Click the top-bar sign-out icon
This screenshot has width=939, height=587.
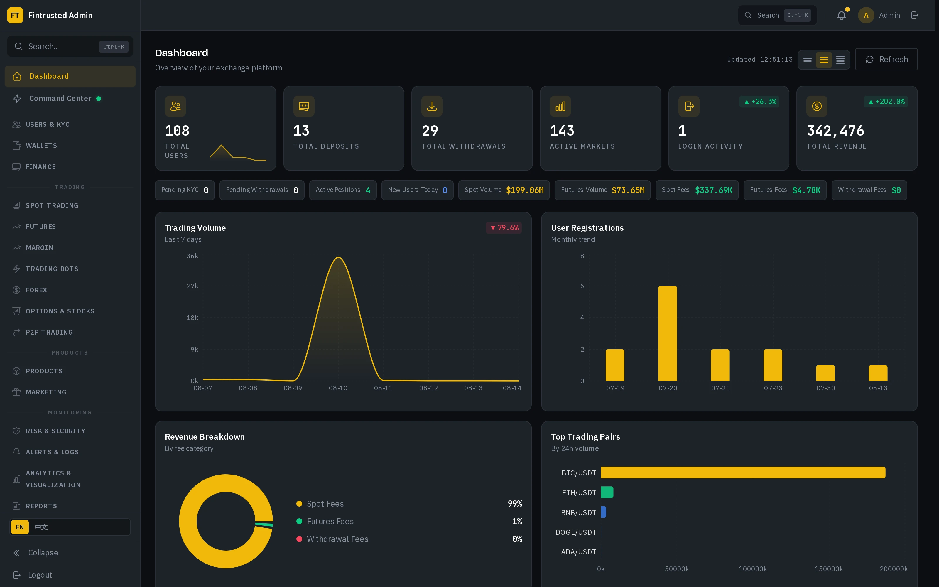pos(915,15)
